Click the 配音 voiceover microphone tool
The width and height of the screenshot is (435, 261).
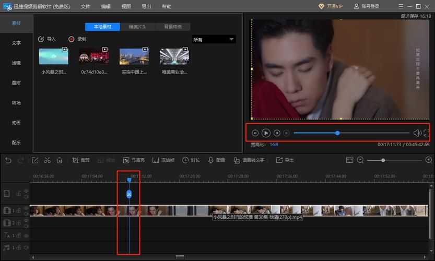(x=216, y=160)
